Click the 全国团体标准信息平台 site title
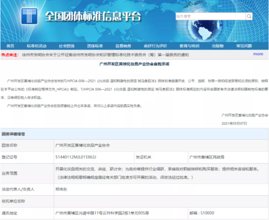This screenshot has height=220, width=269. pos(93,17)
